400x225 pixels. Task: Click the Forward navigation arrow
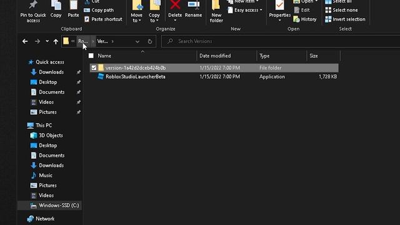37,41
